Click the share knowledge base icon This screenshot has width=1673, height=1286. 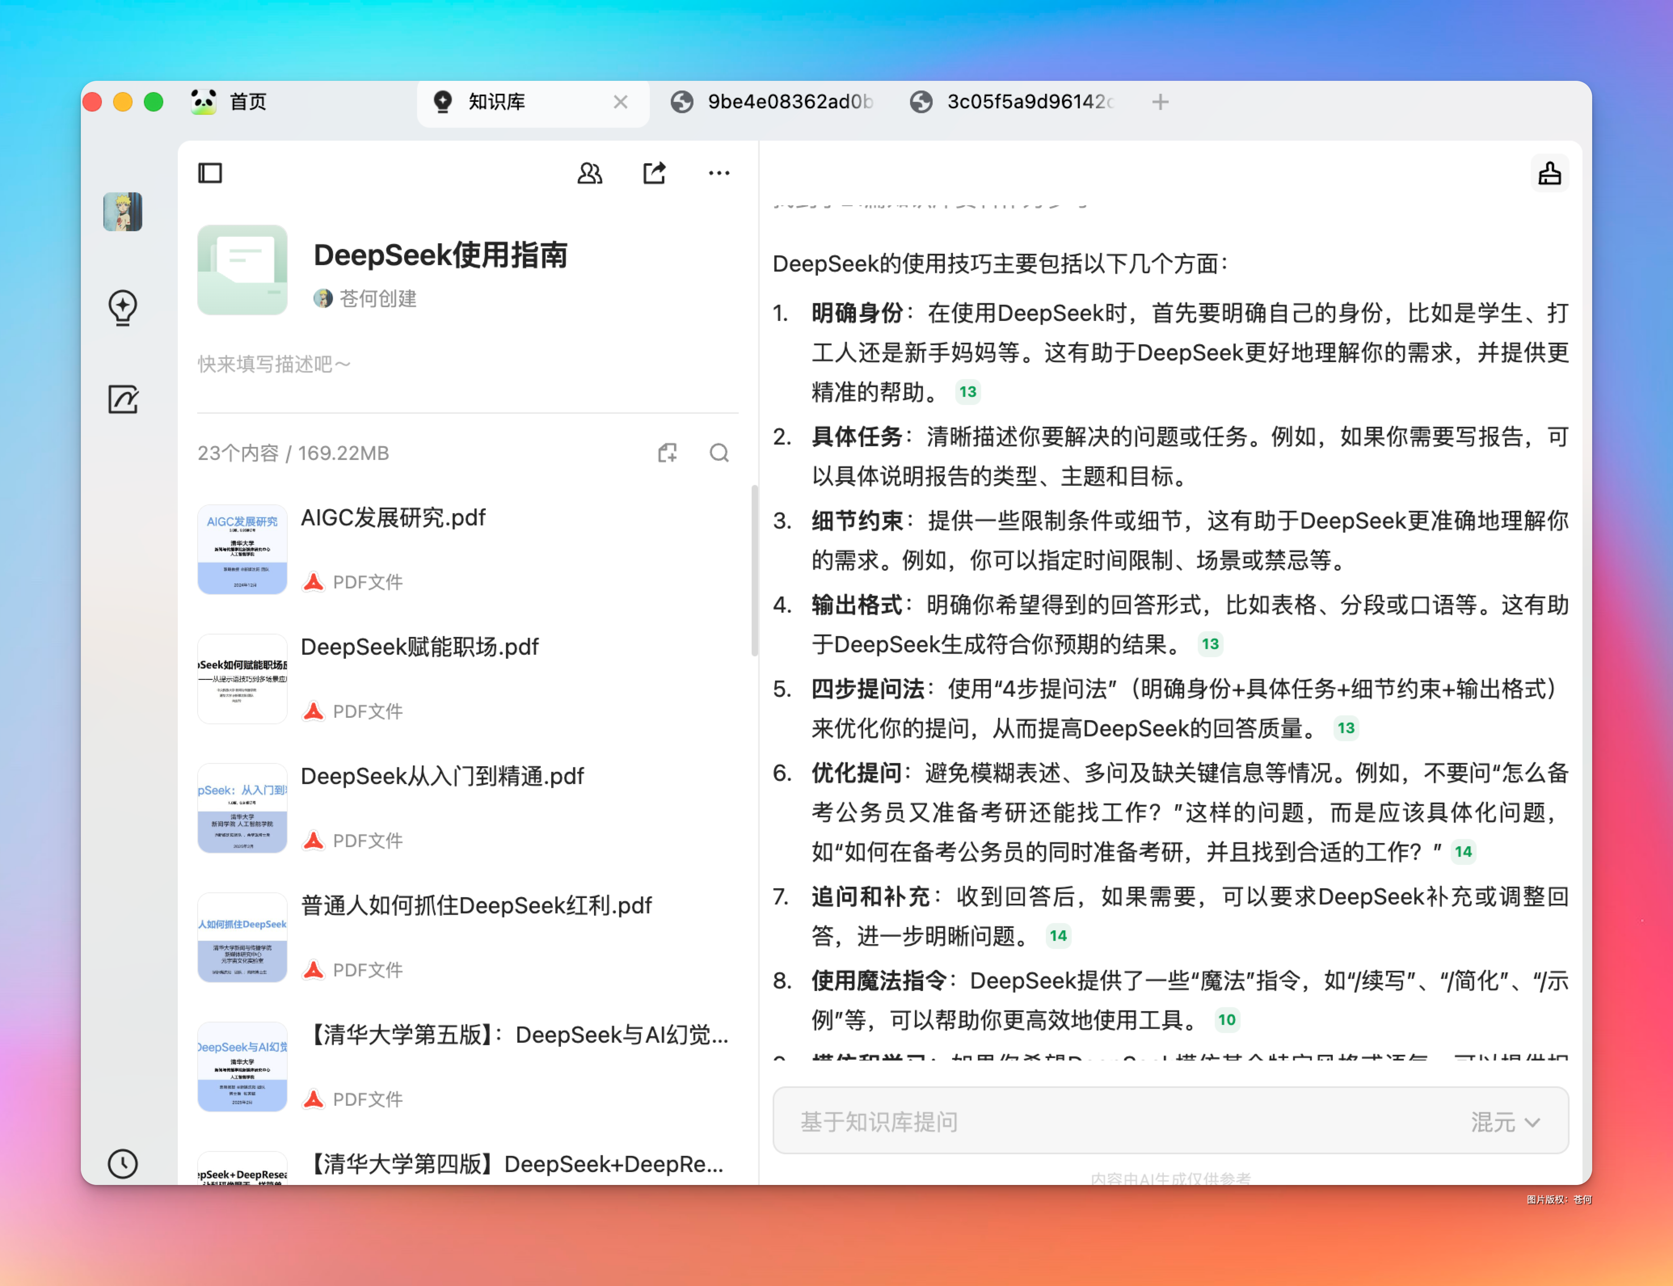click(x=653, y=173)
